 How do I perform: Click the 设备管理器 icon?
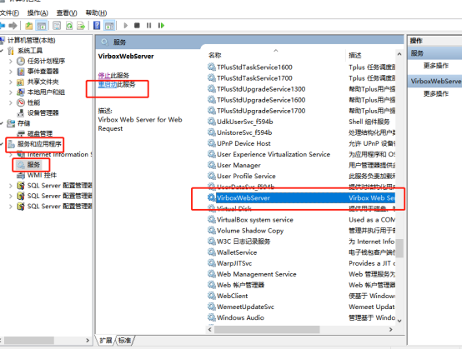click(x=21, y=112)
